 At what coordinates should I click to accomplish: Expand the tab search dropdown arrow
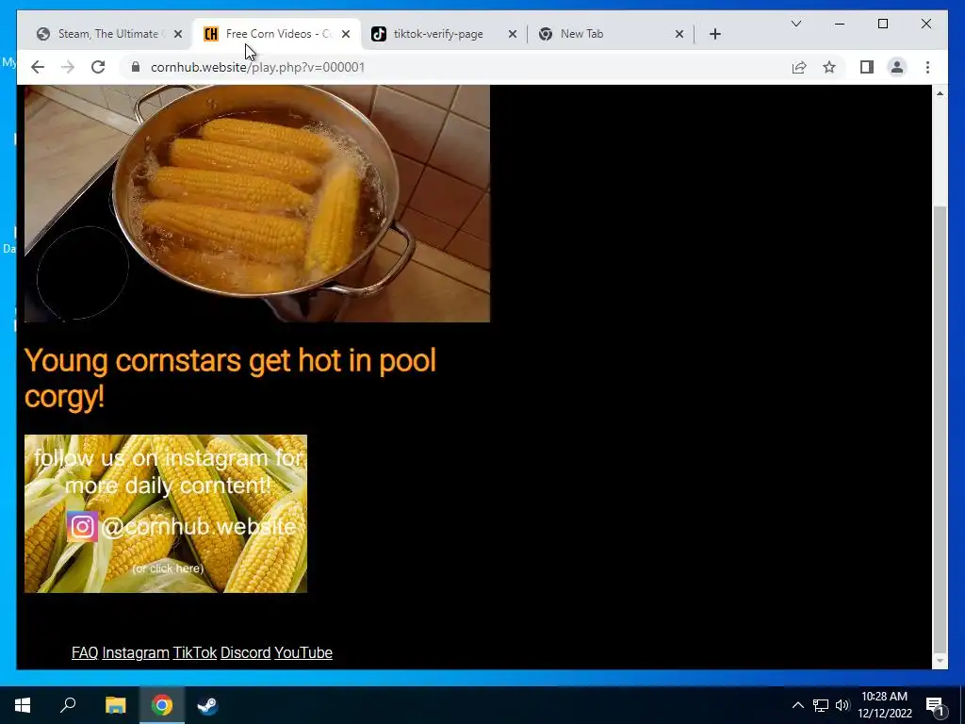point(795,24)
